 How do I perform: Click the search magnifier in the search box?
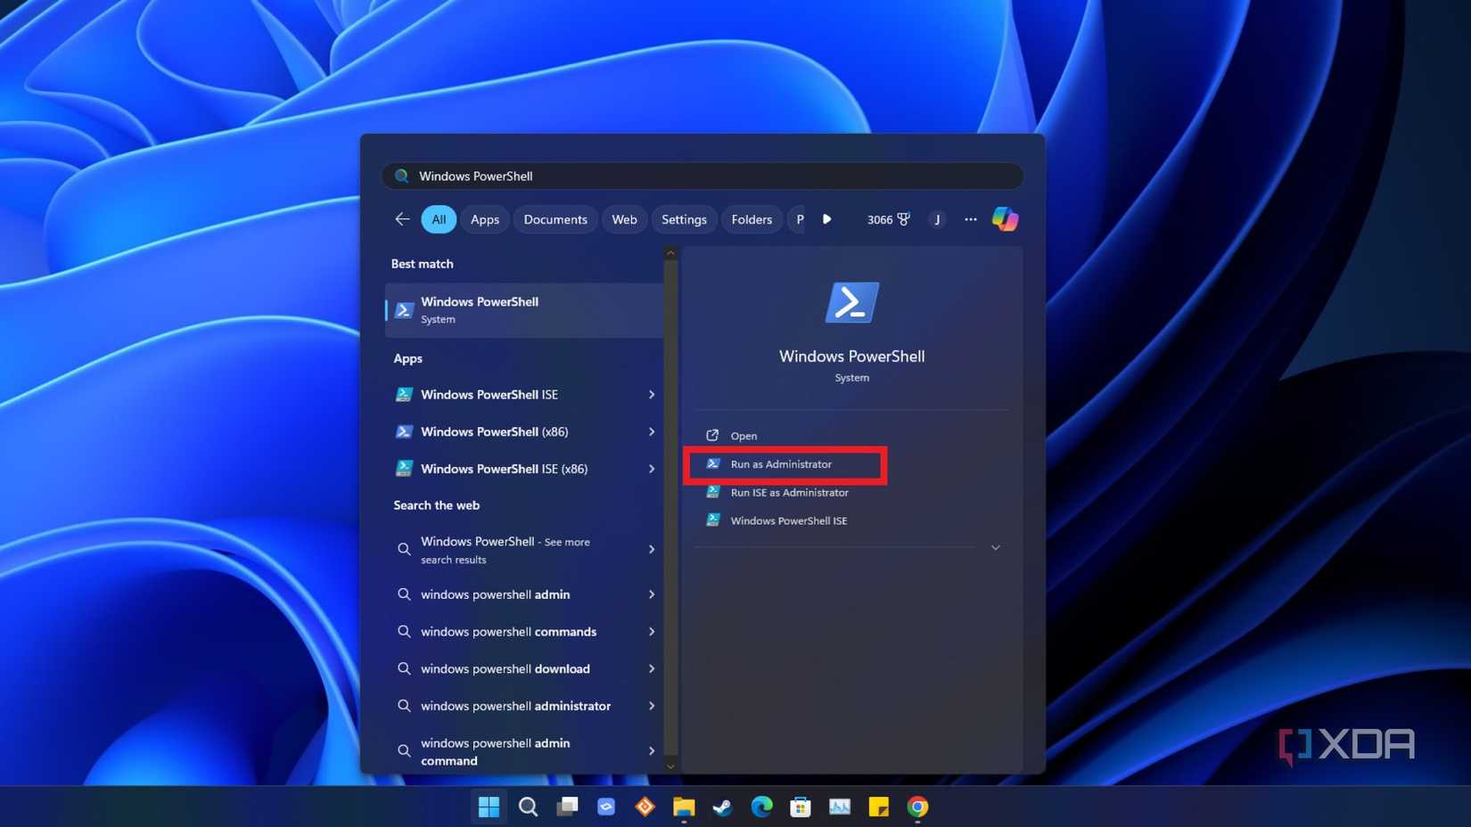pos(401,176)
